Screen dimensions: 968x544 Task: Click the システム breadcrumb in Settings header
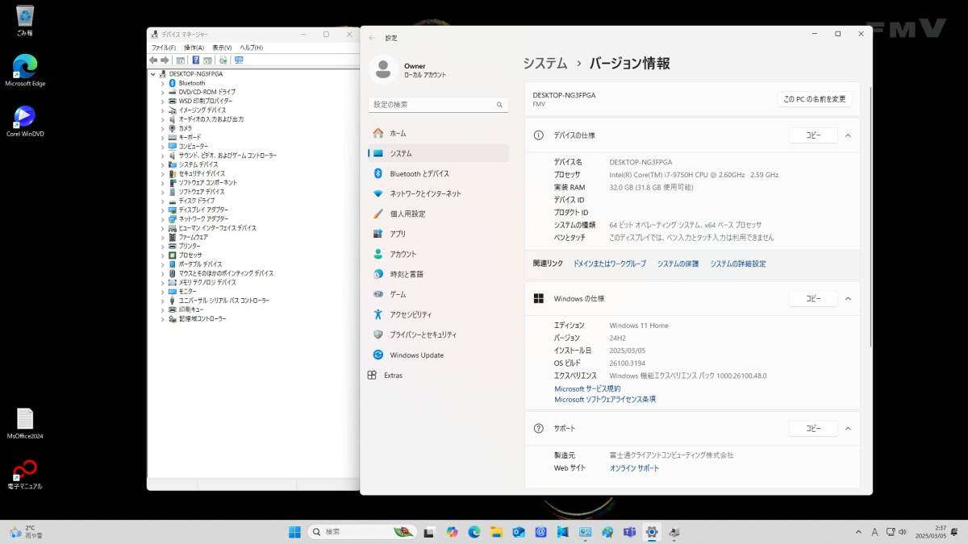click(544, 63)
